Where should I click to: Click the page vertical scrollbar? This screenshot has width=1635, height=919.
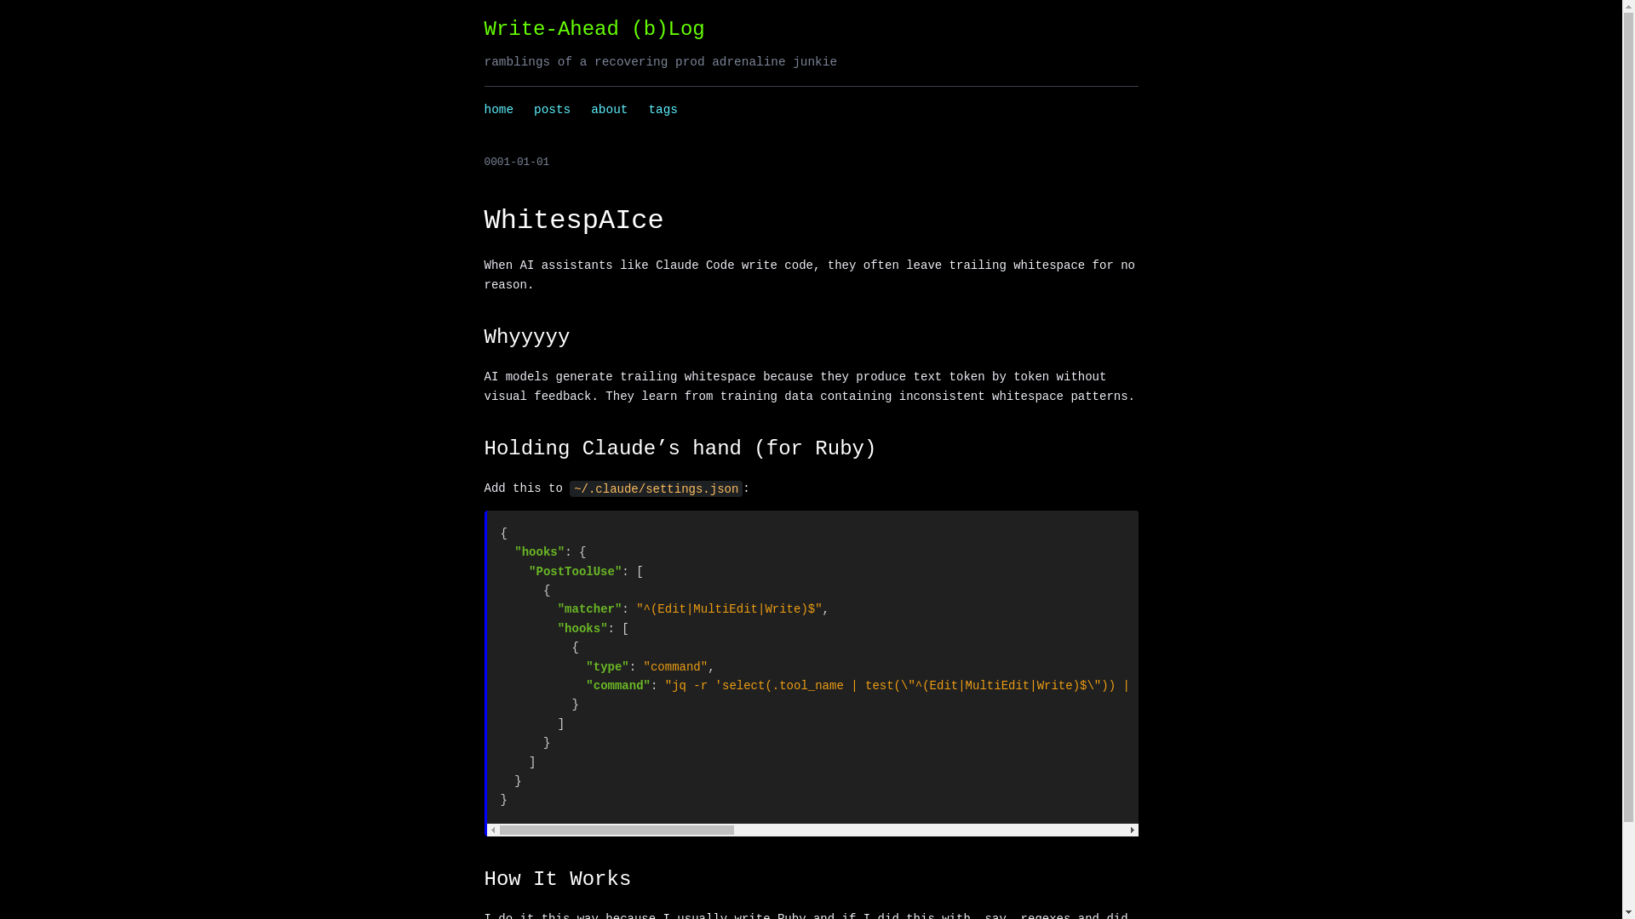tap(1628, 459)
